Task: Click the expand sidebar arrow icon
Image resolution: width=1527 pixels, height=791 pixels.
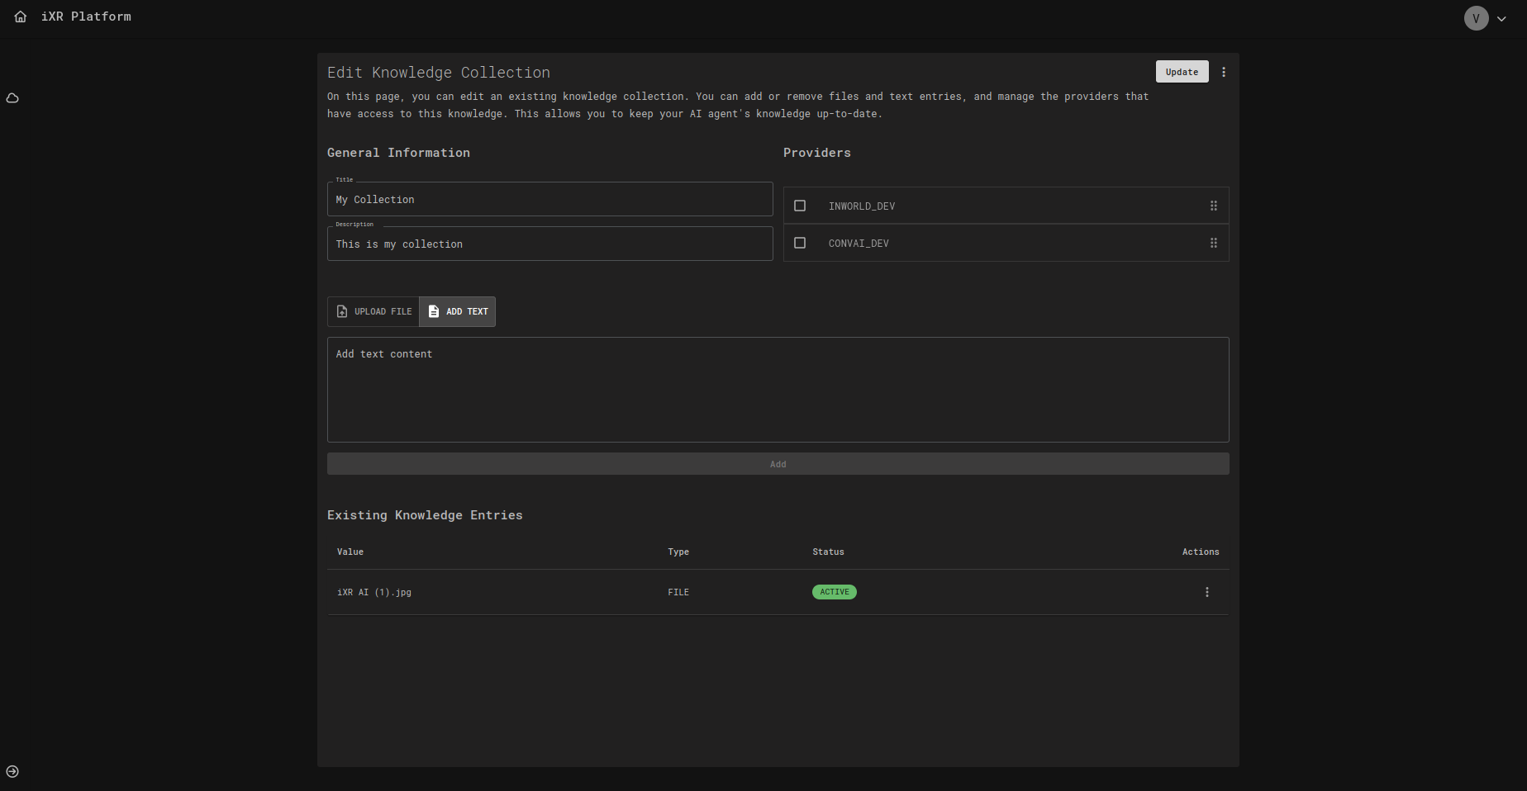Action: (x=12, y=772)
